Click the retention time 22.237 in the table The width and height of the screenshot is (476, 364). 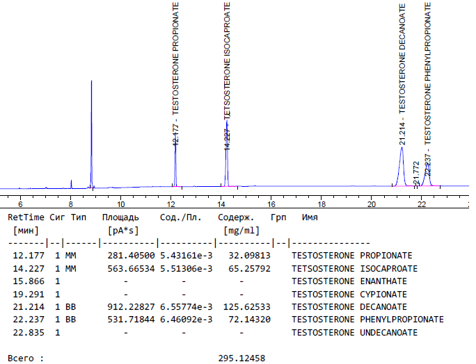28,320
